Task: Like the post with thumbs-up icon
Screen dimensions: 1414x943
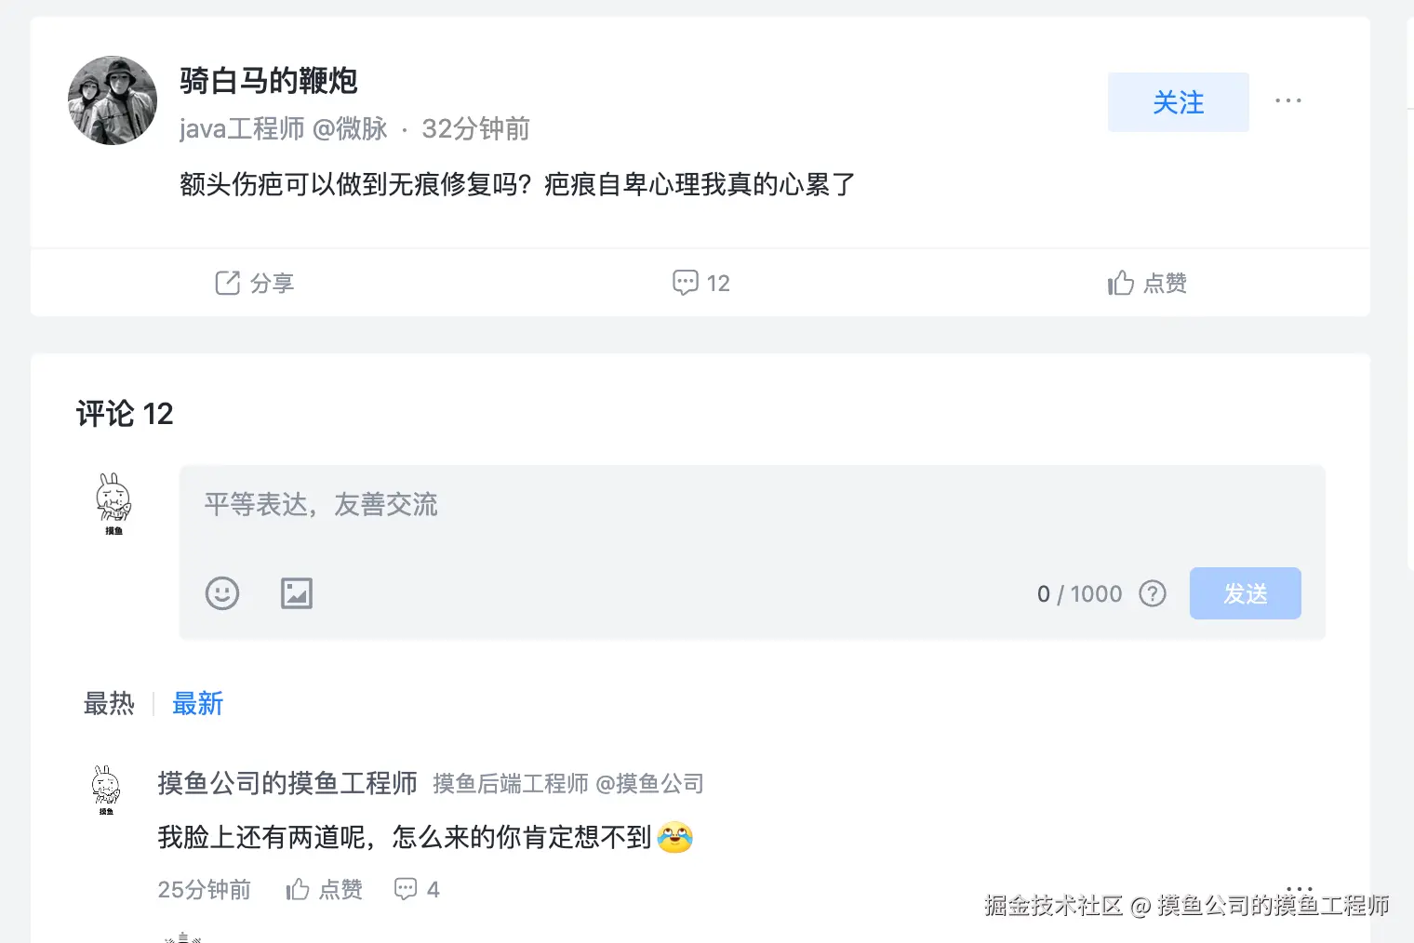Action: (x=1121, y=283)
